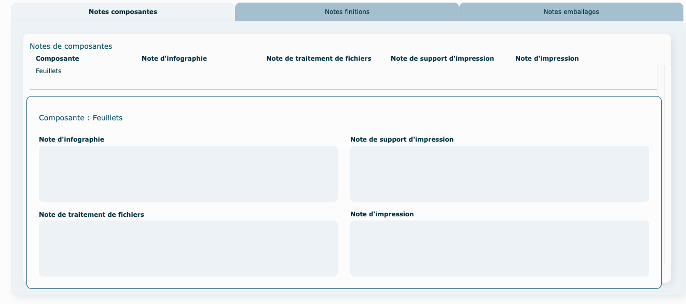The width and height of the screenshot is (686, 304).
Task: Click the Note d'infographie table column header
Action: click(174, 59)
